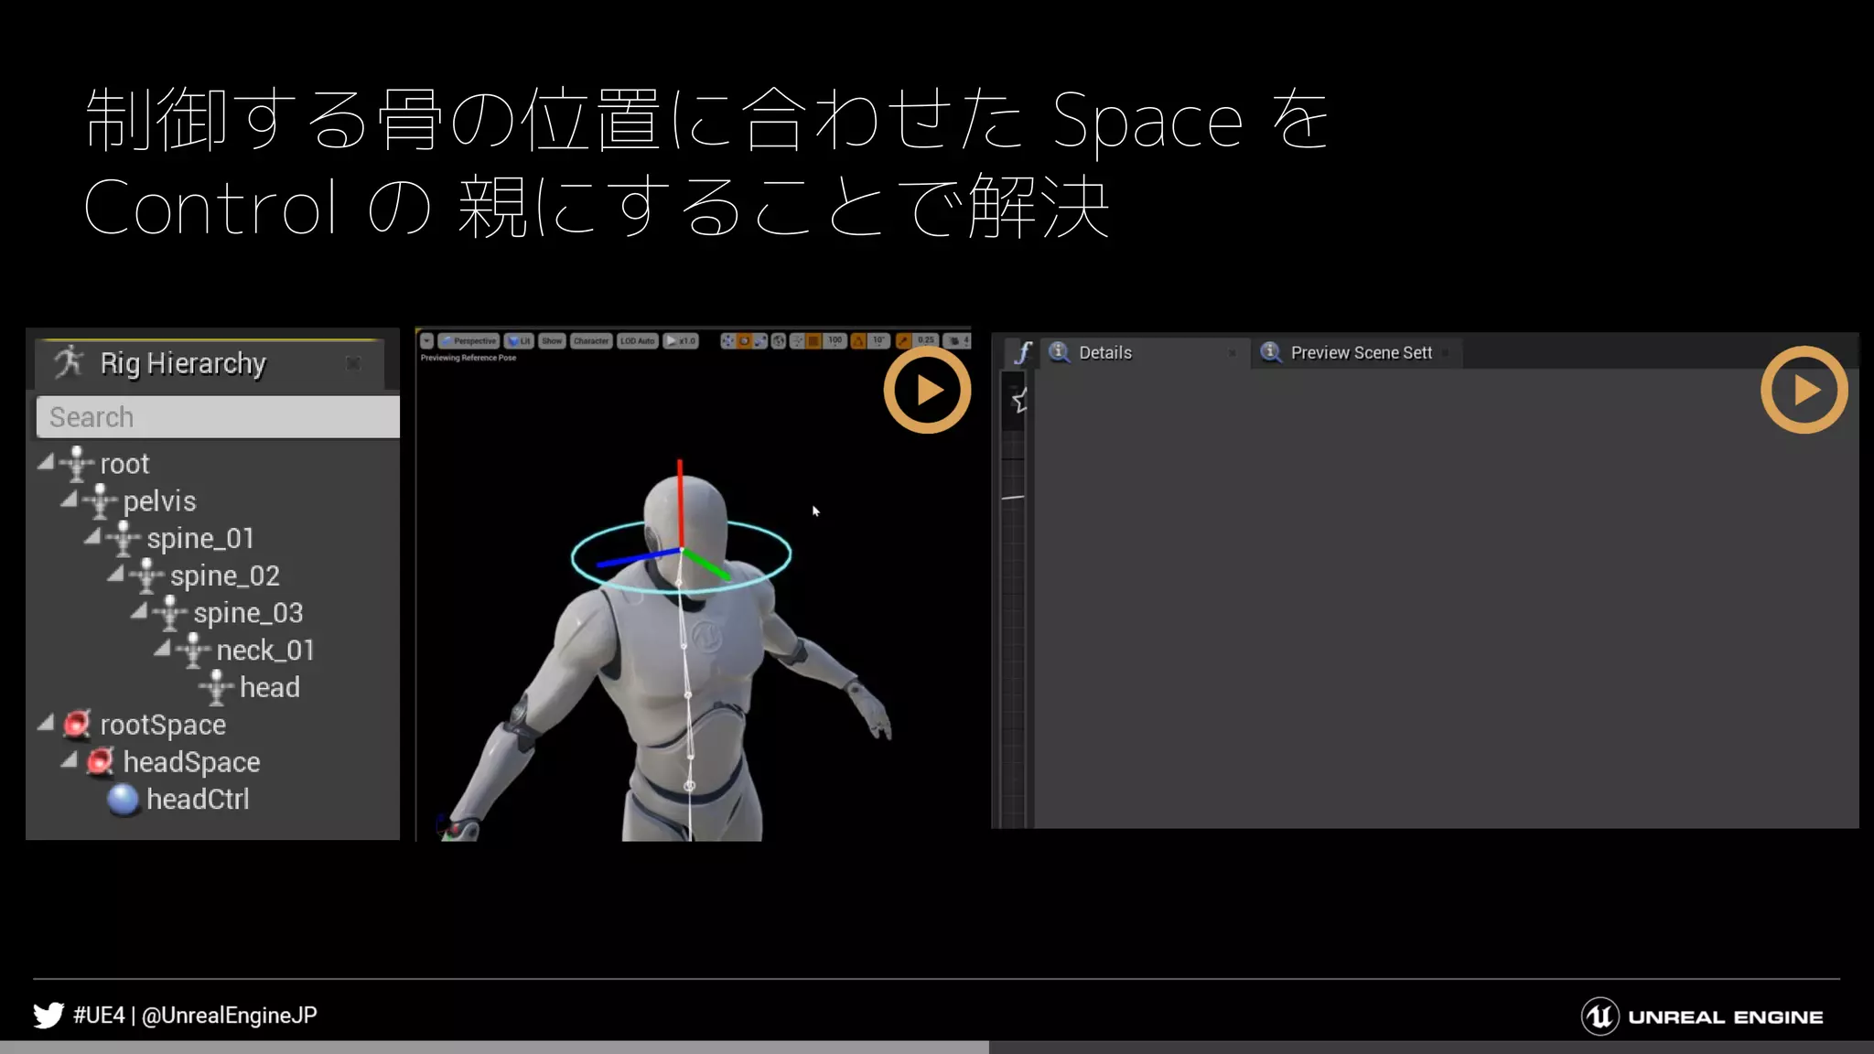Collapse the spine_03 tree node

point(139,611)
